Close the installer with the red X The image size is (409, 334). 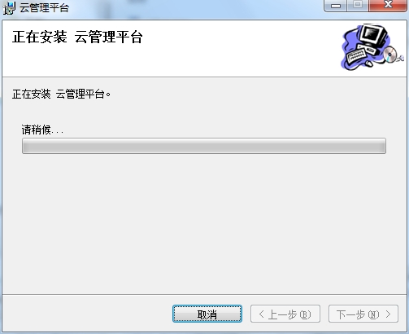click(x=388, y=6)
